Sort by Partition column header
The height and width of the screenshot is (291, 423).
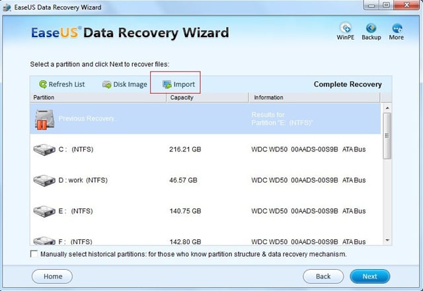[x=98, y=97]
